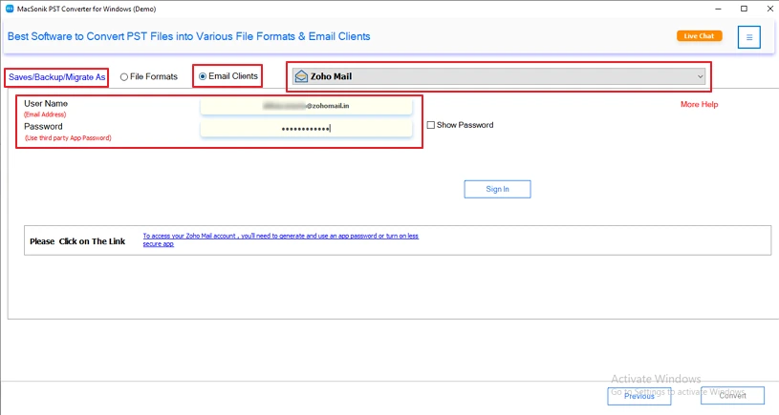Minimize the MacSonik PST Converter window
This screenshot has width=779, height=415.
coord(718,9)
